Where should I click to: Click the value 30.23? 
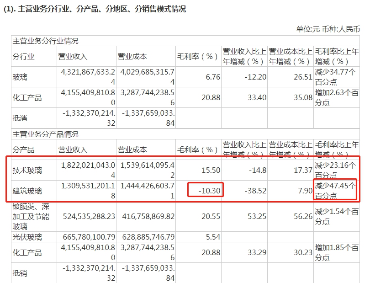tap(303, 252)
